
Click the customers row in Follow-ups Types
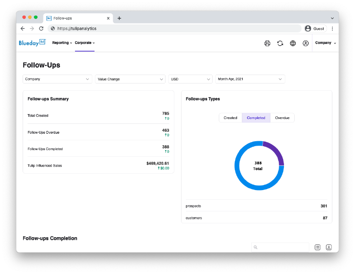click(x=256, y=218)
